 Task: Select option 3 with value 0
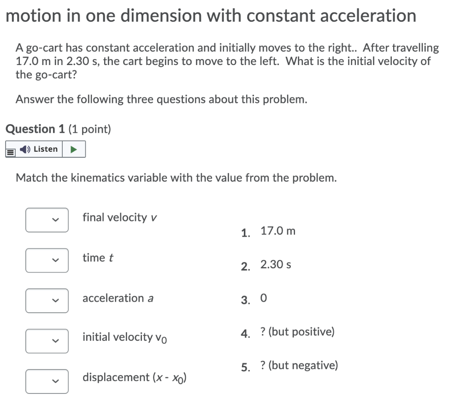pyautogui.click(x=263, y=298)
